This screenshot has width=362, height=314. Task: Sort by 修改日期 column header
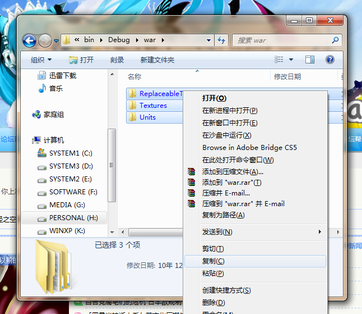tap(287, 76)
